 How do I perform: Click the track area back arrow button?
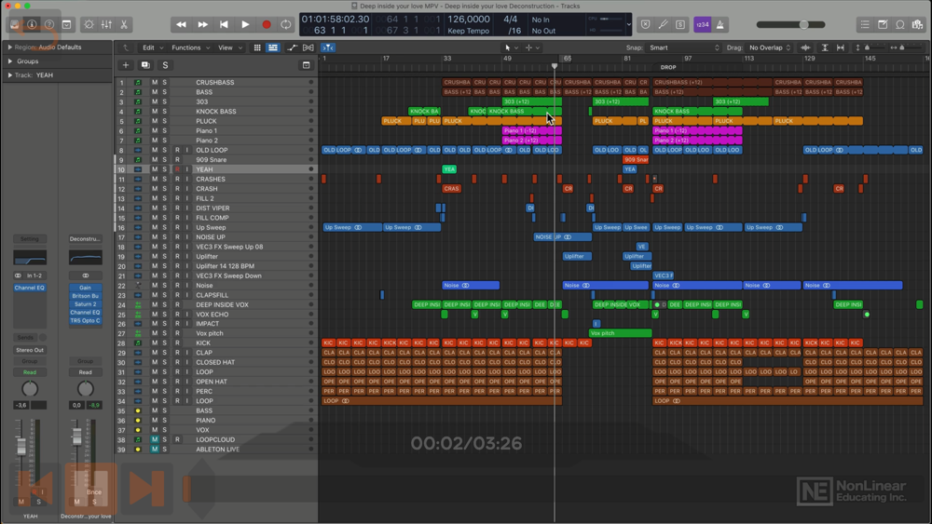coord(126,47)
